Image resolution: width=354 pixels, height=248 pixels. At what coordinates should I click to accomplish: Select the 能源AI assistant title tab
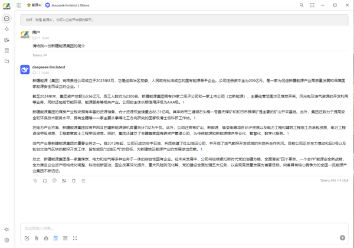[34, 5]
